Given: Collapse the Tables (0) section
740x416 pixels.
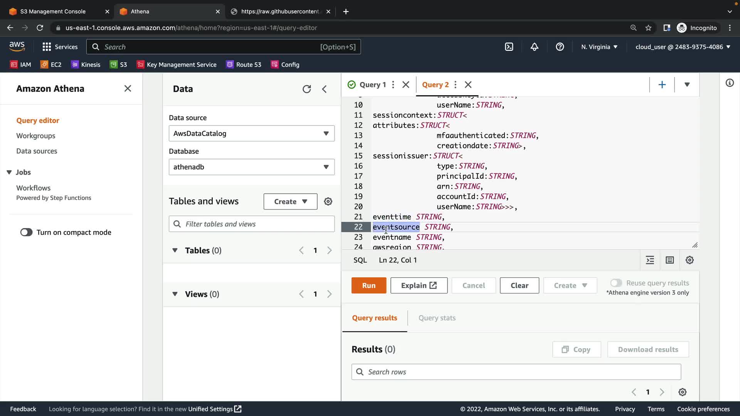Looking at the screenshot, I should (175, 250).
